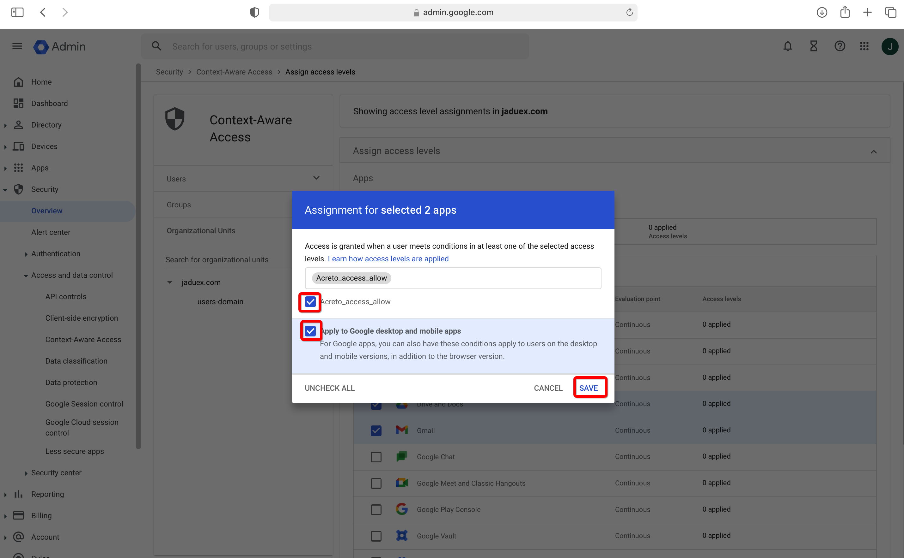Open Data protection sidebar item
The width and height of the screenshot is (904, 558).
click(x=71, y=382)
